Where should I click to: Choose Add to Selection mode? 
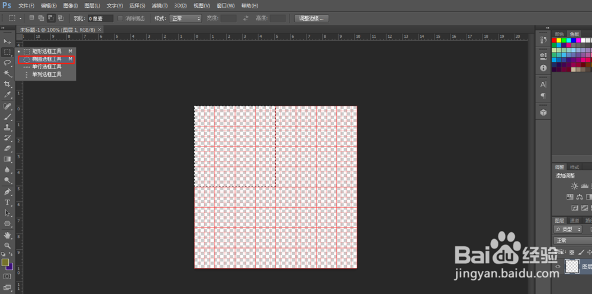[41, 18]
